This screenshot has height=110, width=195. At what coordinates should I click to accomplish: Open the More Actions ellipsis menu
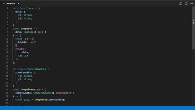pos(192,4)
